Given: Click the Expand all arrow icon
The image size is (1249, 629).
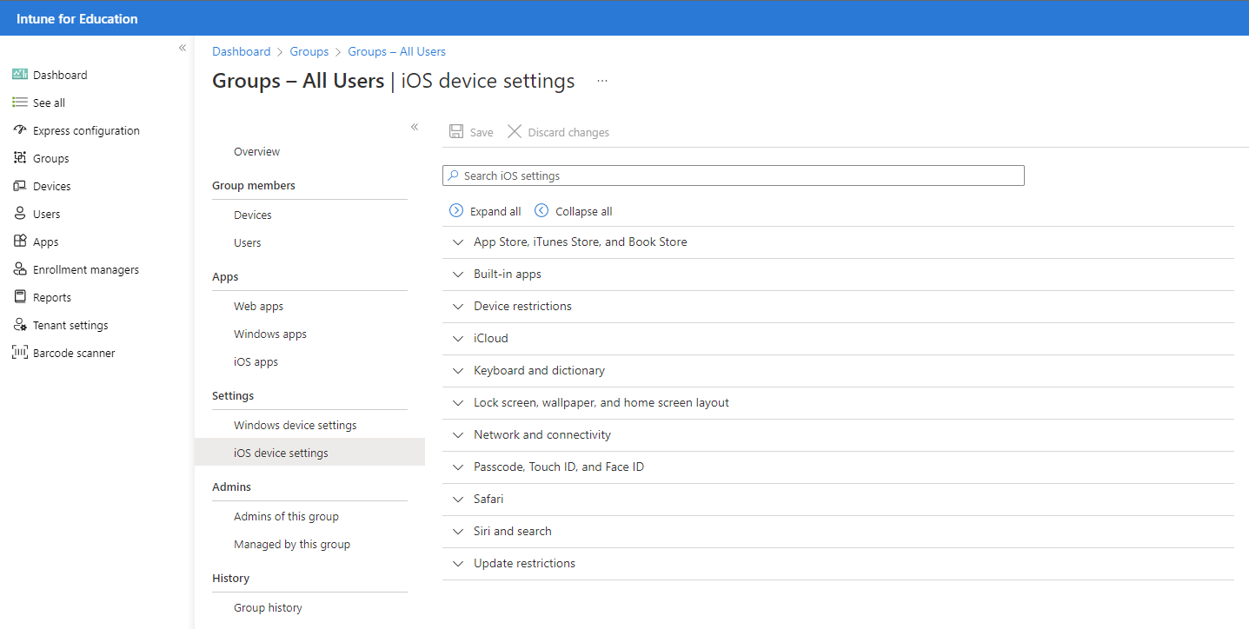Looking at the screenshot, I should [x=456, y=211].
